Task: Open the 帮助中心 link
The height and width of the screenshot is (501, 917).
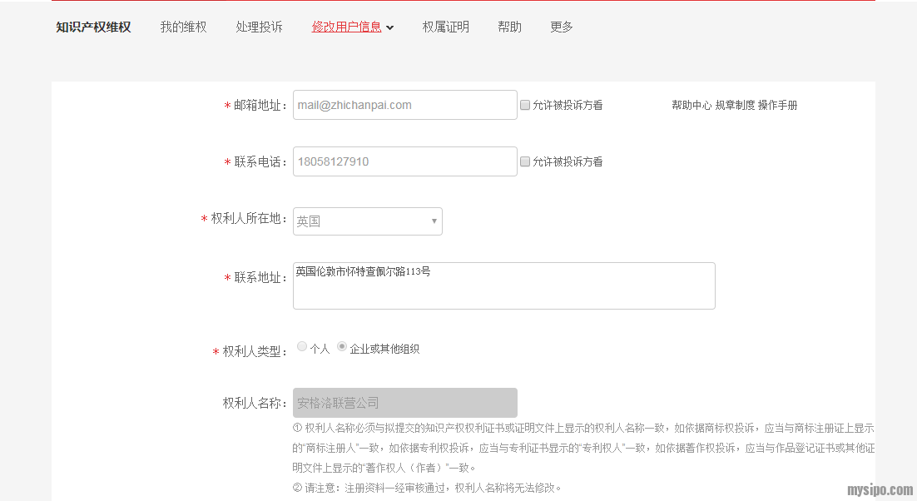Action: pyautogui.click(x=691, y=105)
